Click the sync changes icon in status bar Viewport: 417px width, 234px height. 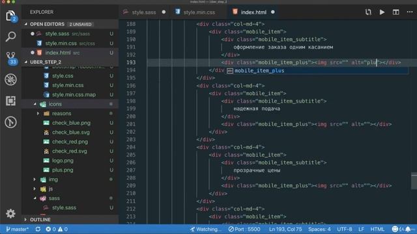coord(38,229)
